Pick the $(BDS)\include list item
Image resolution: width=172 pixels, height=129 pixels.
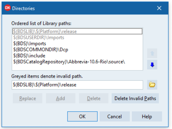tap(29, 56)
